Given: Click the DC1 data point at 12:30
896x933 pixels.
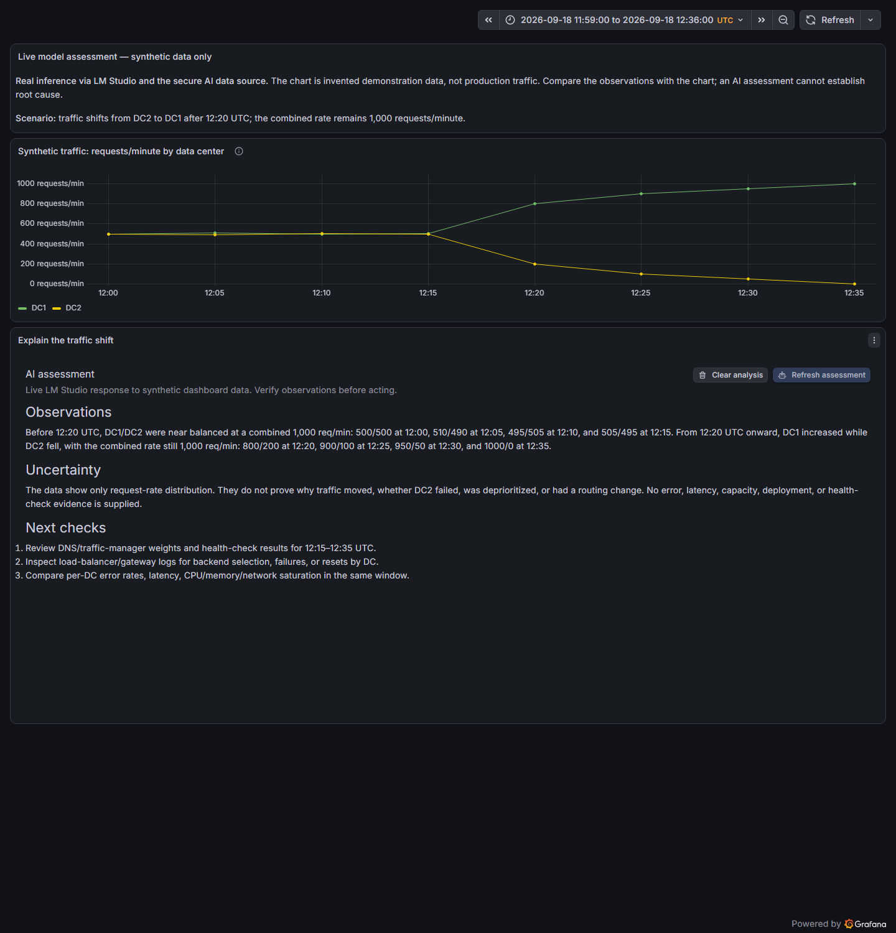Looking at the screenshot, I should click(x=748, y=188).
